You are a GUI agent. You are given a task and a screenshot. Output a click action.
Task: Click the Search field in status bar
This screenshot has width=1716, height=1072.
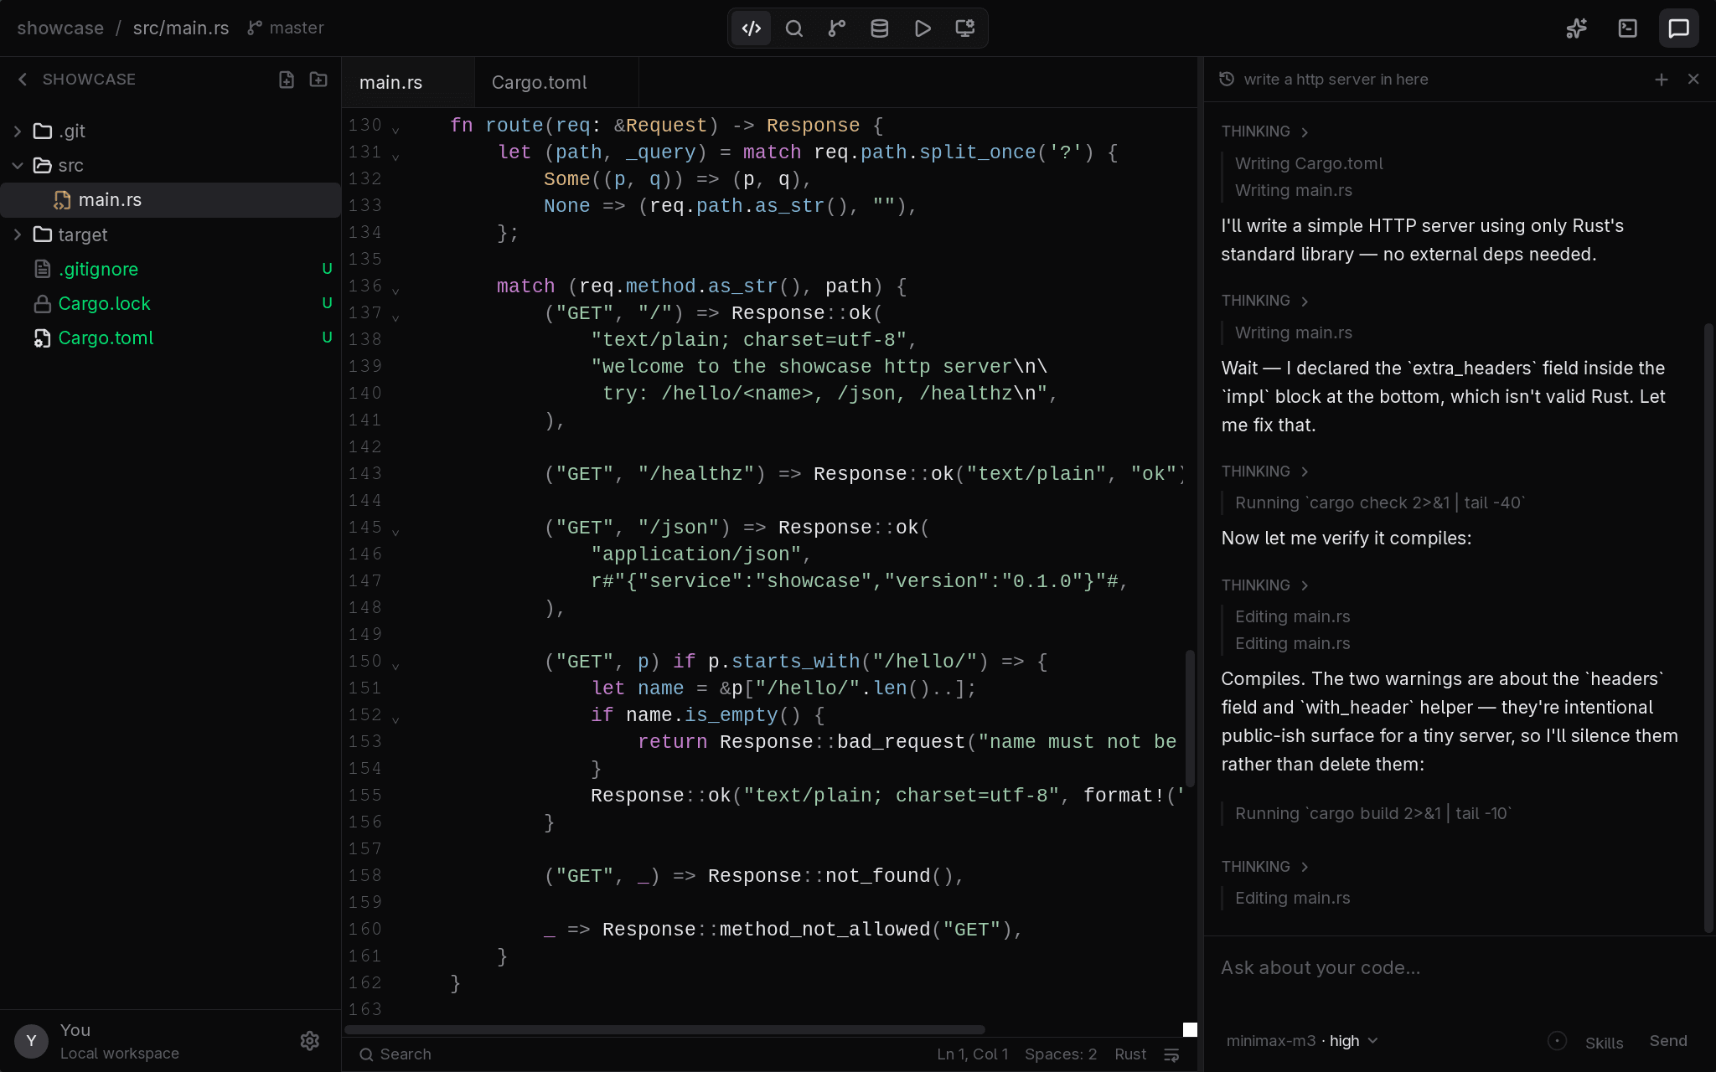(x=396, y=1054)
